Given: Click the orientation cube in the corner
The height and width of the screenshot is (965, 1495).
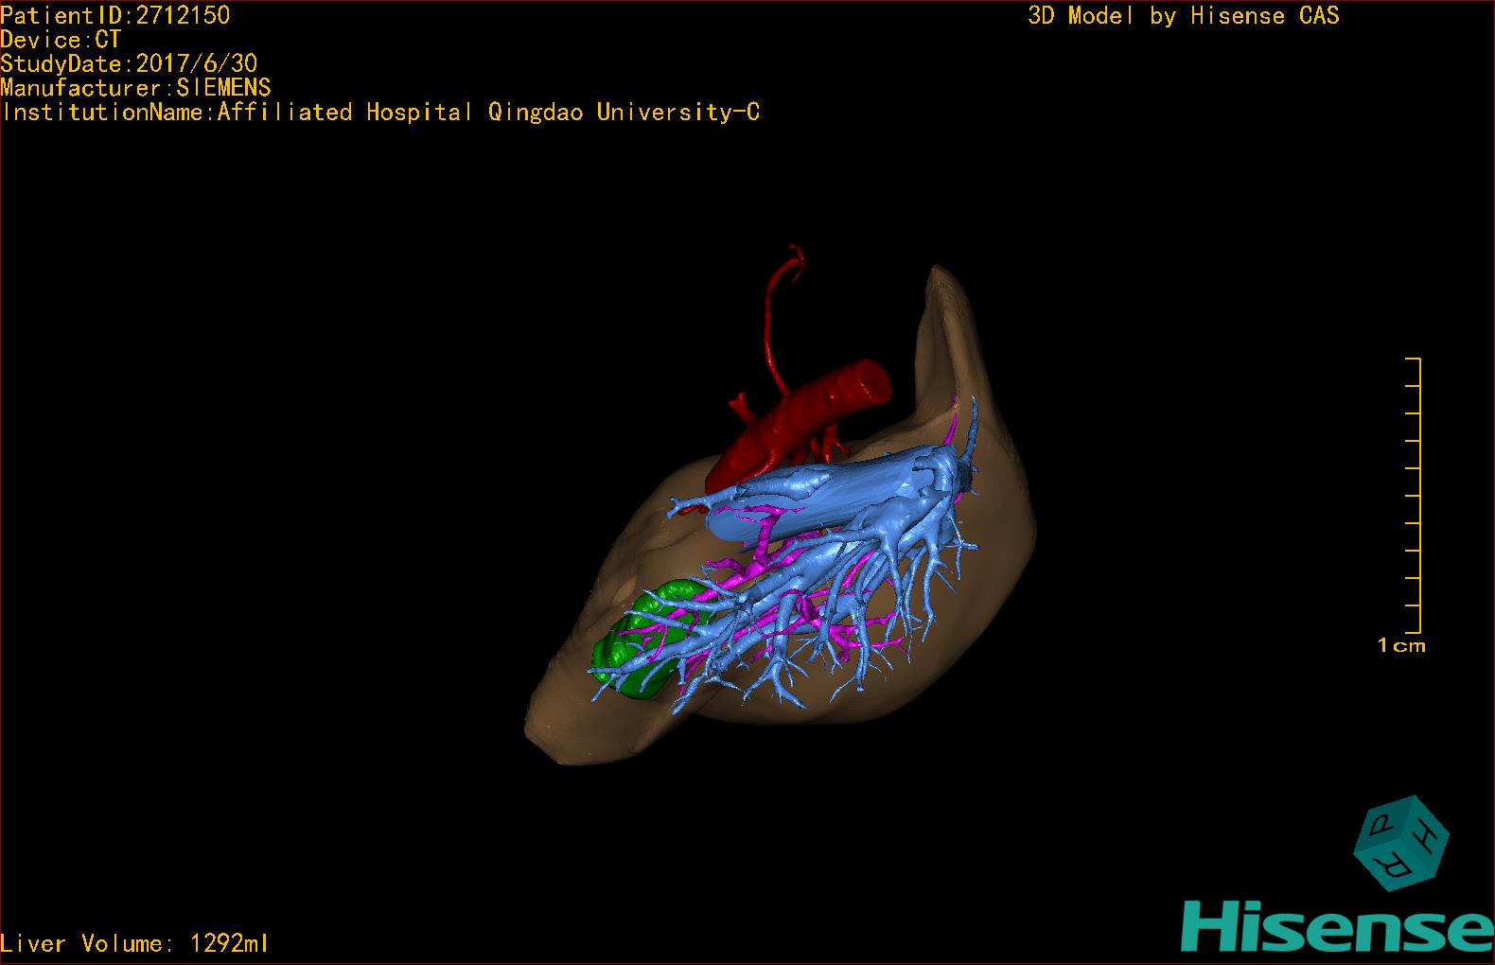Looking at the screenshot, I should (x=1400, y=843).
